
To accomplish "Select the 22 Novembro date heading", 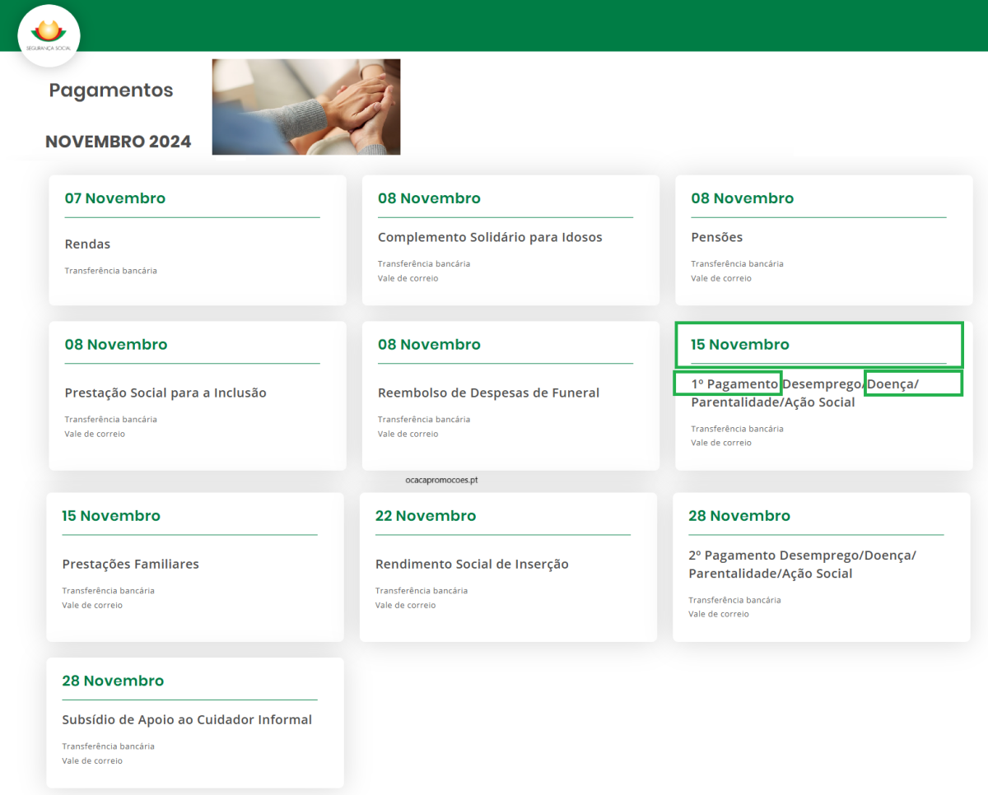I will click(x=426, y=516).
